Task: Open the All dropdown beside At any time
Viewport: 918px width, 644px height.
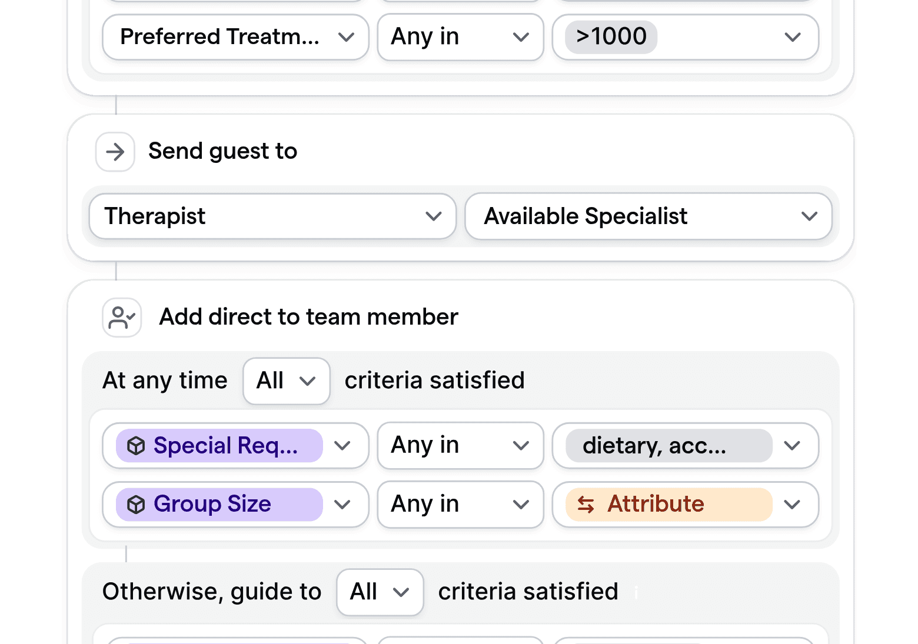Action: 286,381
